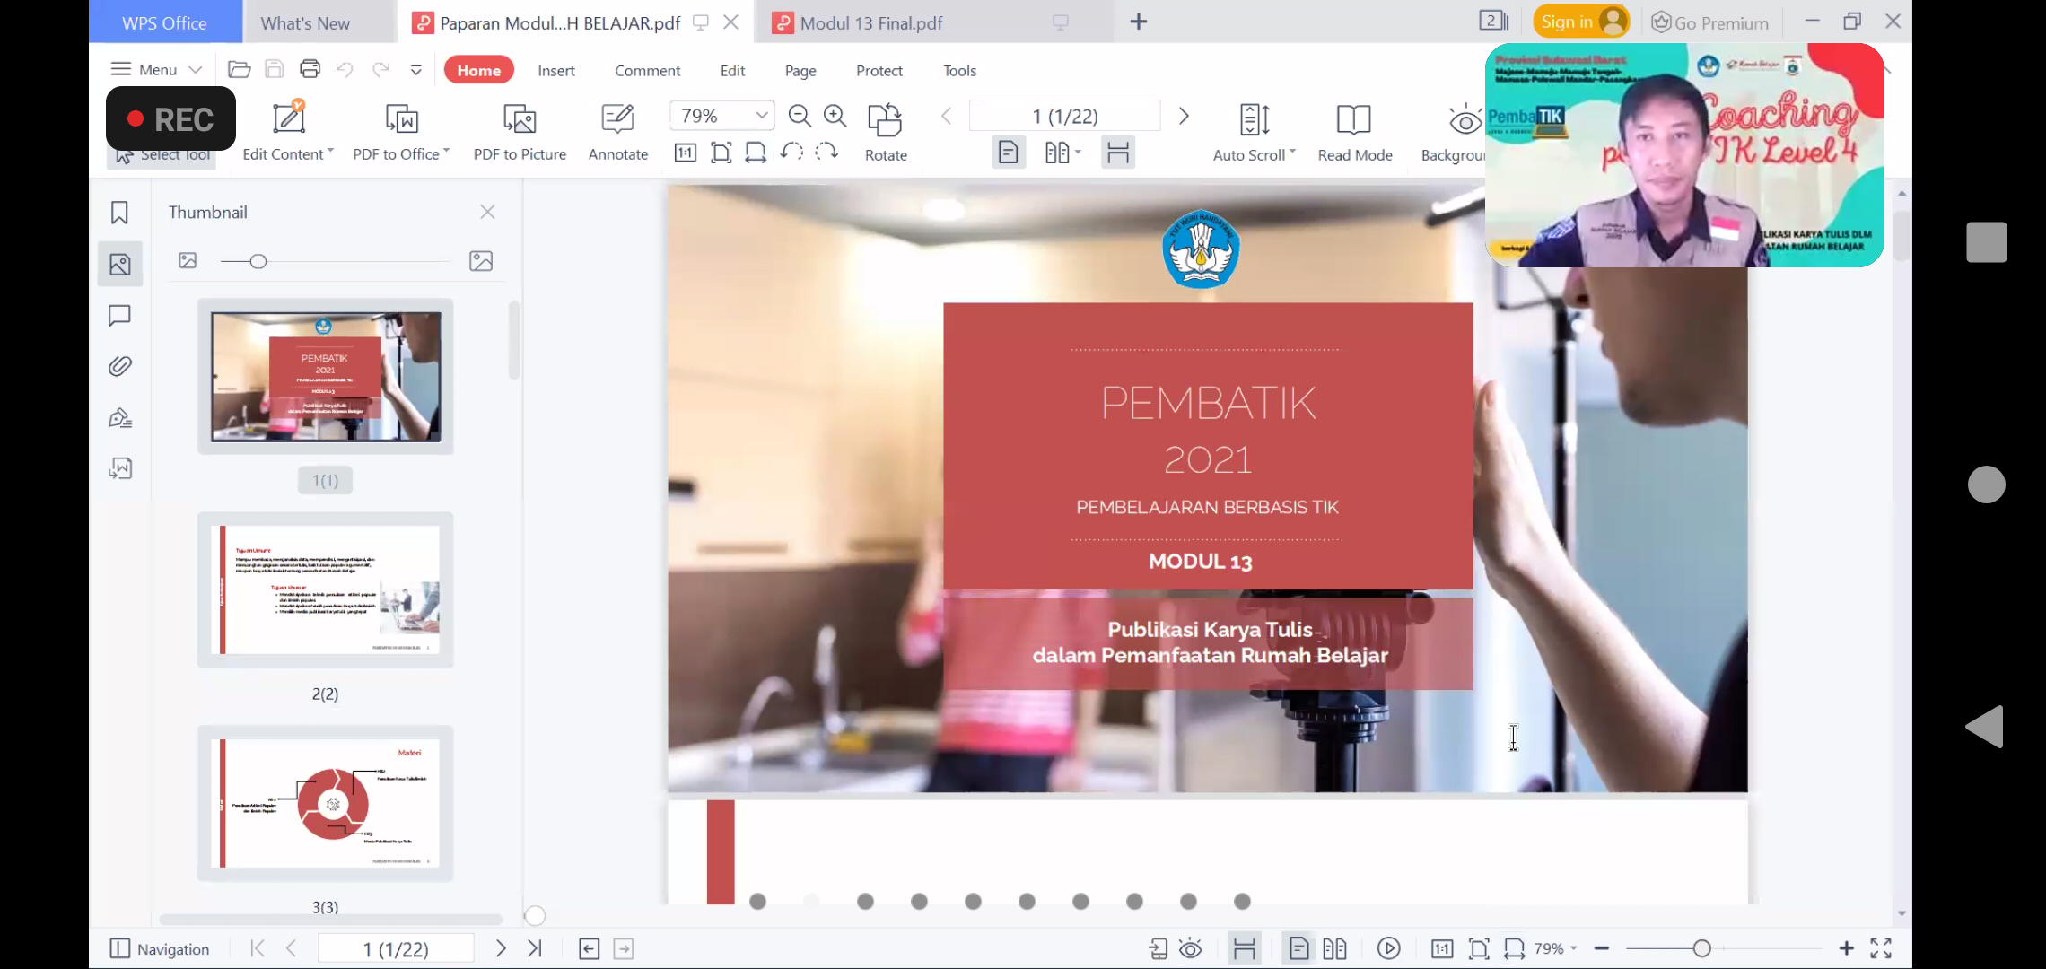Rotate clockwise with the ribbon icon
2046x969 pixels.
pyautogui.click(x=826, y=152)
